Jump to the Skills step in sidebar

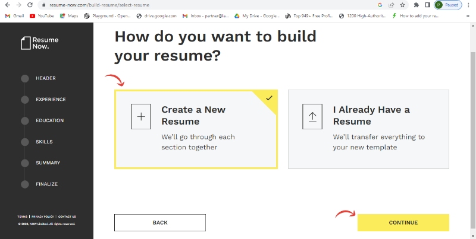point(44,142)
